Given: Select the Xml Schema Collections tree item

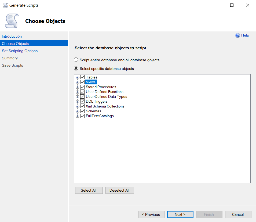Looking at the screenshot, I should pos(105,106).
